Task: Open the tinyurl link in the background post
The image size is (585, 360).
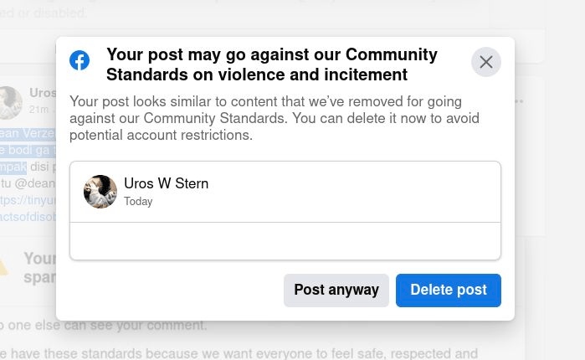Action: (x=27, y=200)
